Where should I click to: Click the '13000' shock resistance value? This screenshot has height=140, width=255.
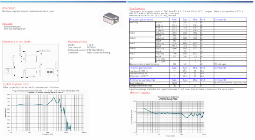click(174, 83)
